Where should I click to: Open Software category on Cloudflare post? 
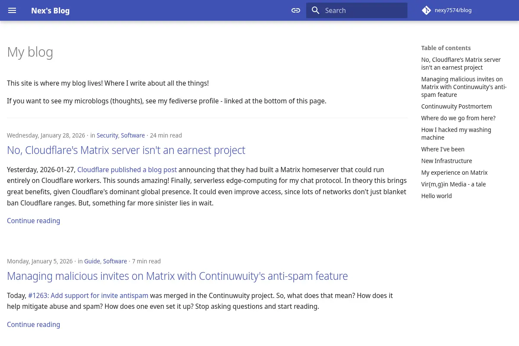[133, 135]
